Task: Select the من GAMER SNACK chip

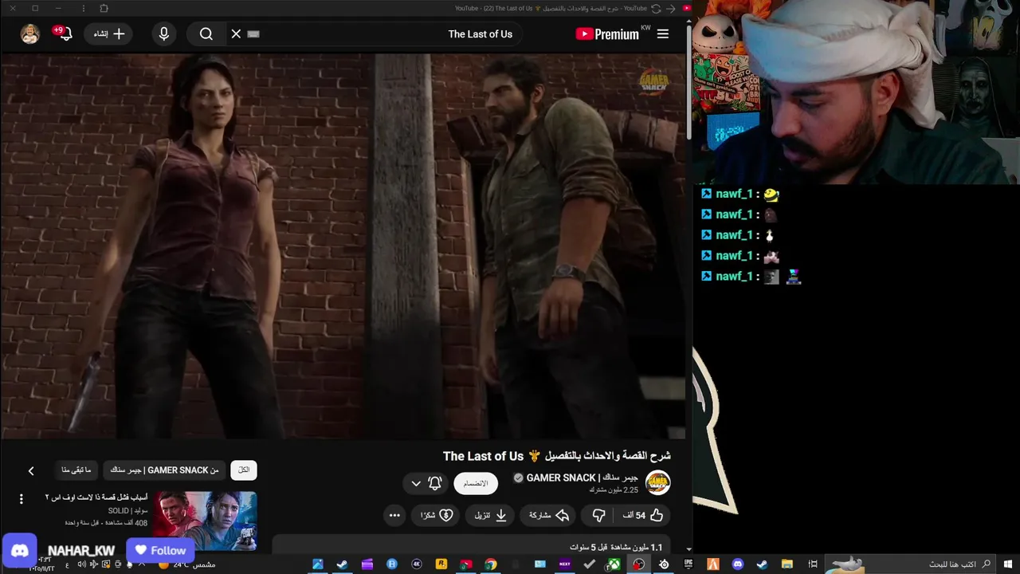Action: pyautogui.click(x=164, y=470)
